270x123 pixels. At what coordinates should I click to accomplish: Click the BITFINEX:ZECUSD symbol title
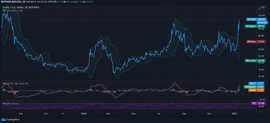pos(12,2)
